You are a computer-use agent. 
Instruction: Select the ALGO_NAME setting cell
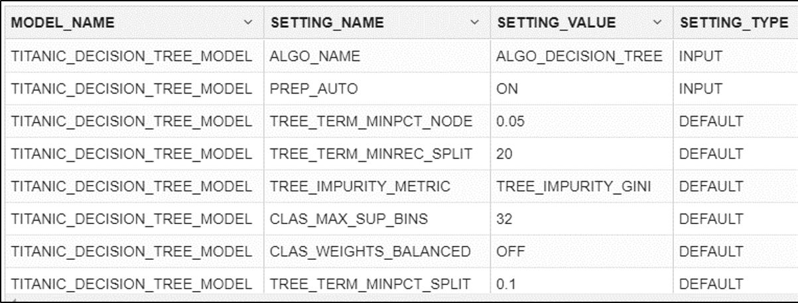tap(315, 57)
